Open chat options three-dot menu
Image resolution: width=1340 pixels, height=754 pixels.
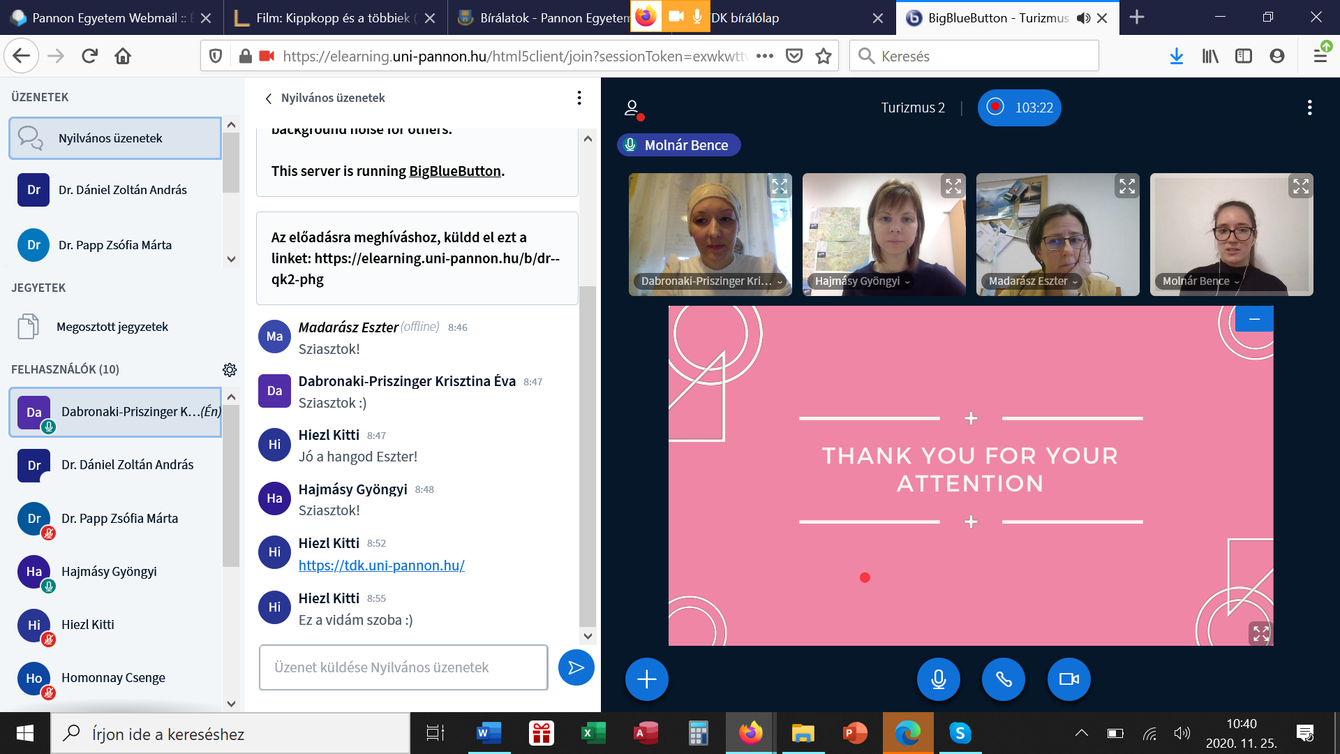click(x=579, y=98)
